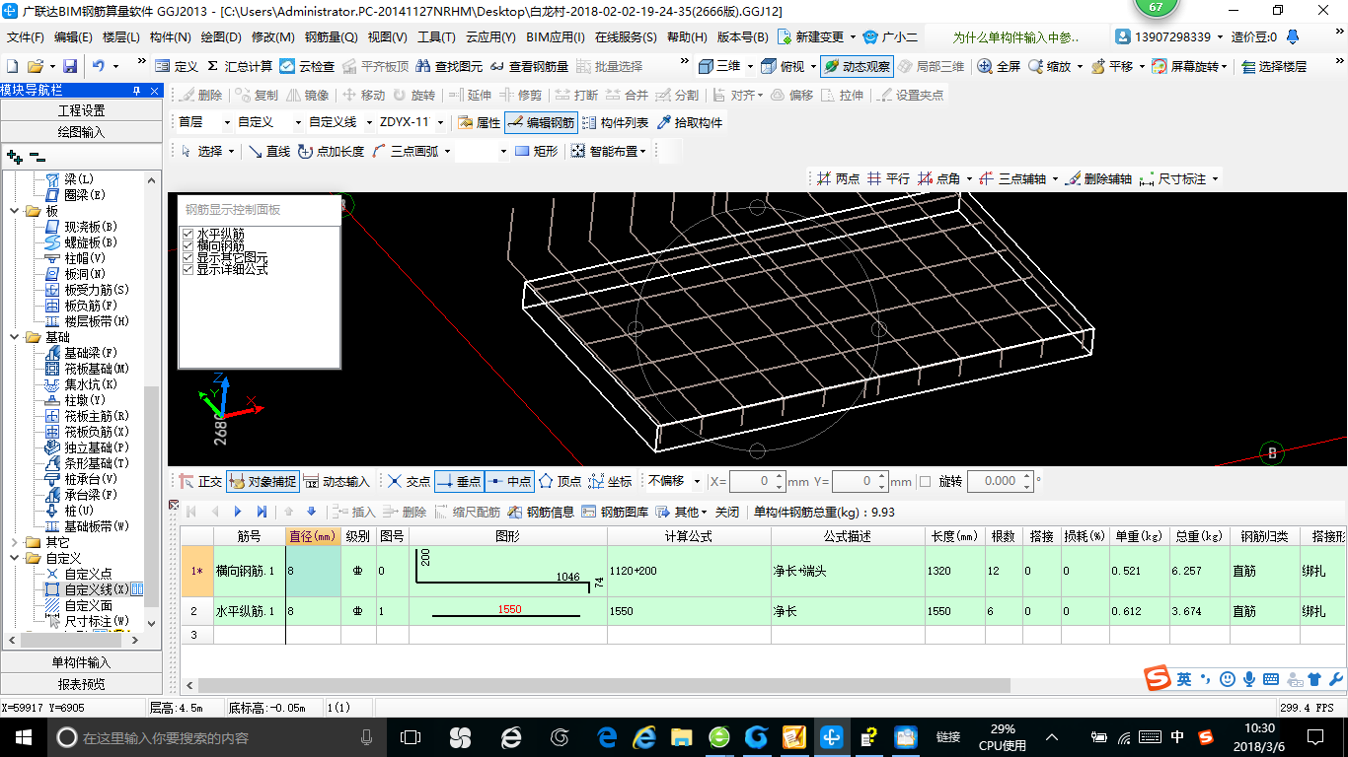This screenshot has width=1348, height=757.
Task: Toggle 正交 ortho mode
Action: [200, 481]
